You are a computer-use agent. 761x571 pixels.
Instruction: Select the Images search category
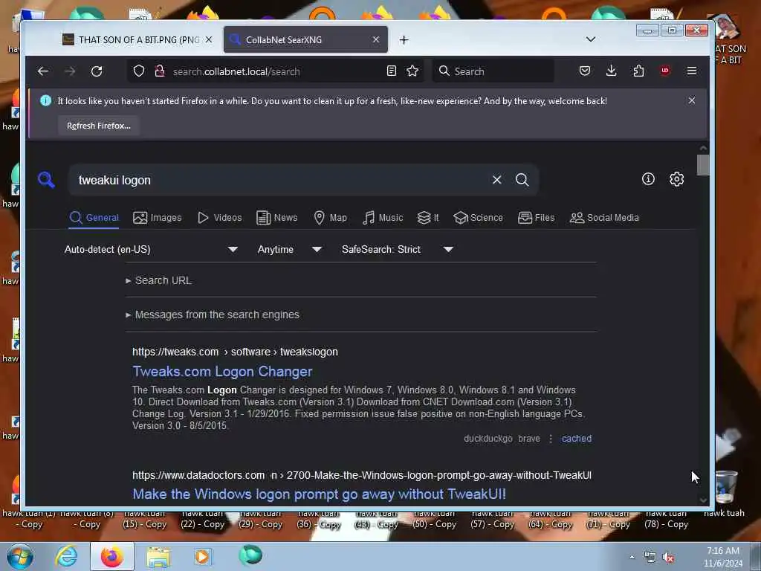click(x=158, y=218)
